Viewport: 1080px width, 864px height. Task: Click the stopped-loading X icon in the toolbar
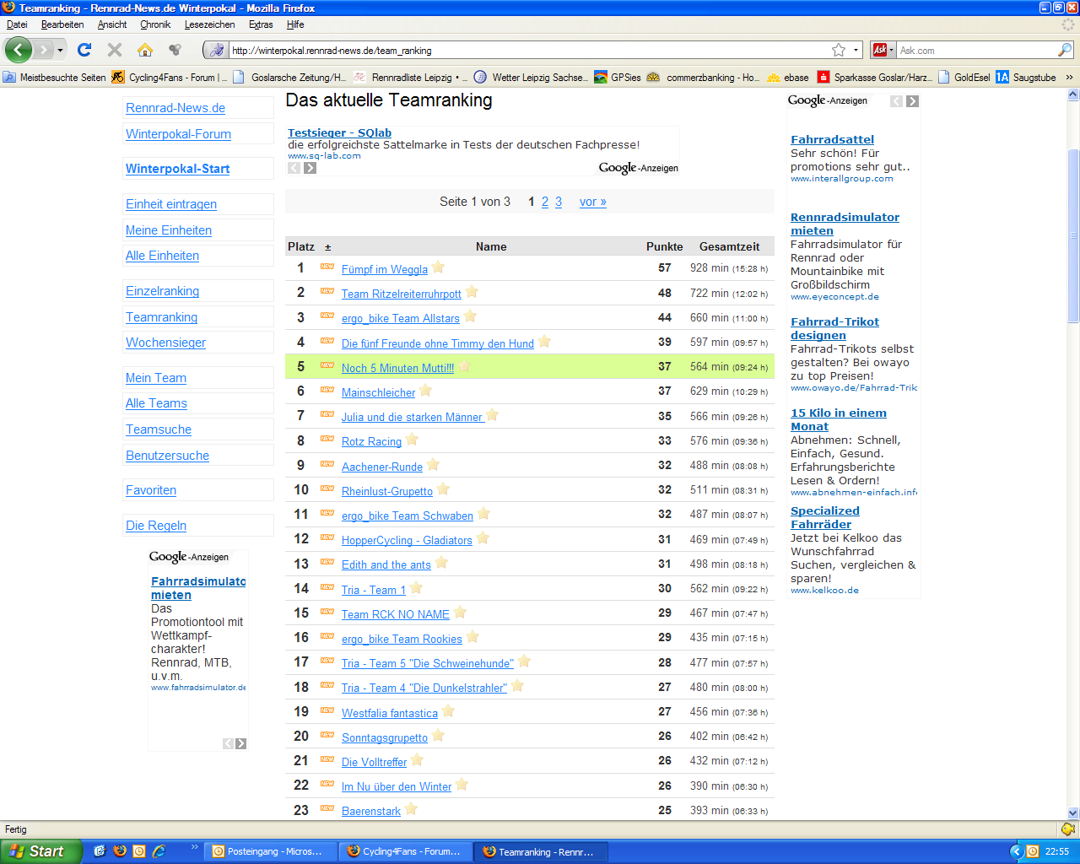pyautogui.click(x=115, y=50)
